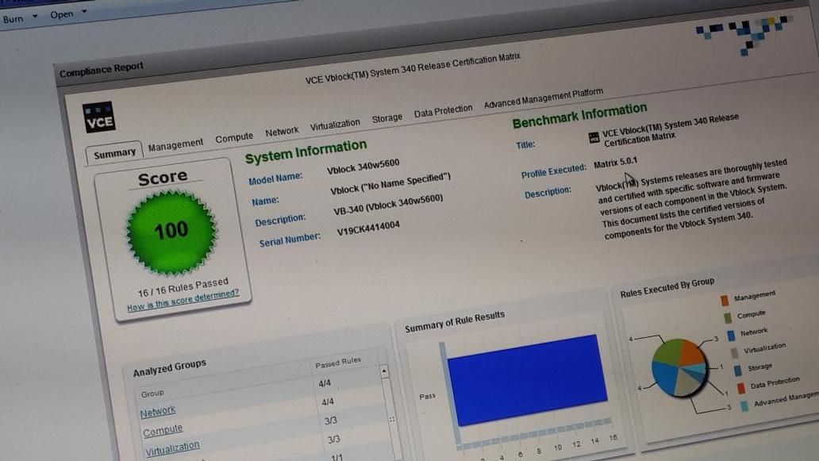Click the Passed Rules column header
Screen dimensions: 819x461
[x=338, y=363]
